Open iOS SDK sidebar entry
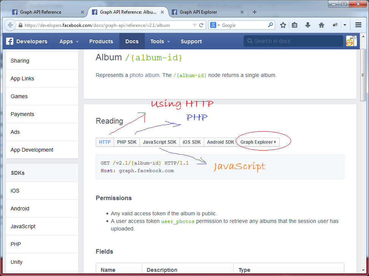This screenshot has height=276, width=369. [x=42, y=191]
